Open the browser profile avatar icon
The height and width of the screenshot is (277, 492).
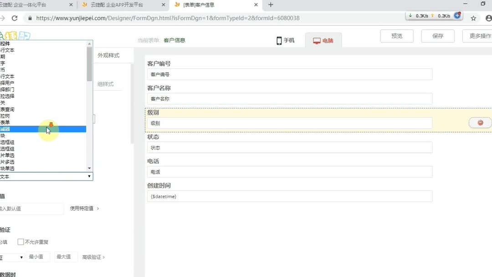pos(488,17)
